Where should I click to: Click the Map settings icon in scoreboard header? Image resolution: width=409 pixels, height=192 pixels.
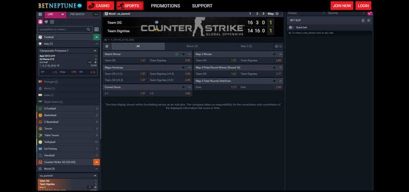(277, 14)
